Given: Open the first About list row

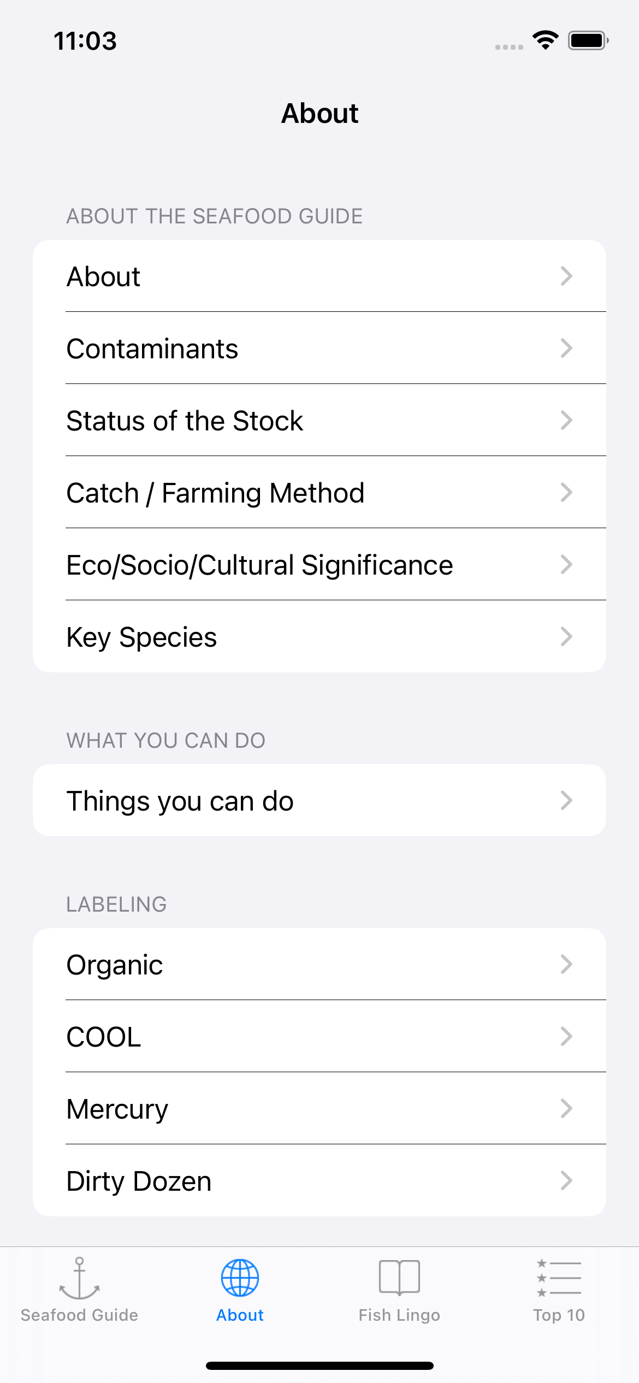Looking at the screenshot, I should [104, 276].
